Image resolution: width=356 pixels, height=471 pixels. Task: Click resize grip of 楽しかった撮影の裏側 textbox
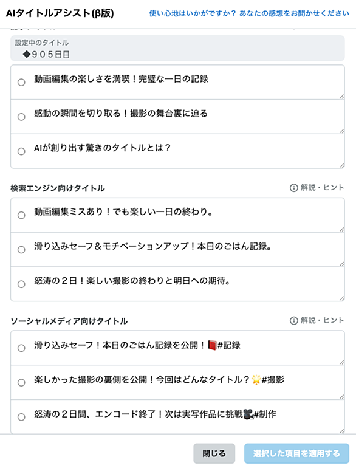(341, 397)
